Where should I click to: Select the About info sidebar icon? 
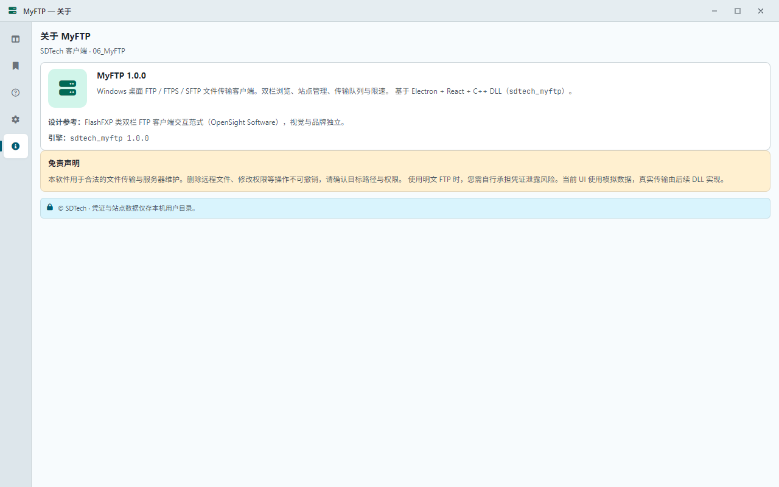coord(16,146)
